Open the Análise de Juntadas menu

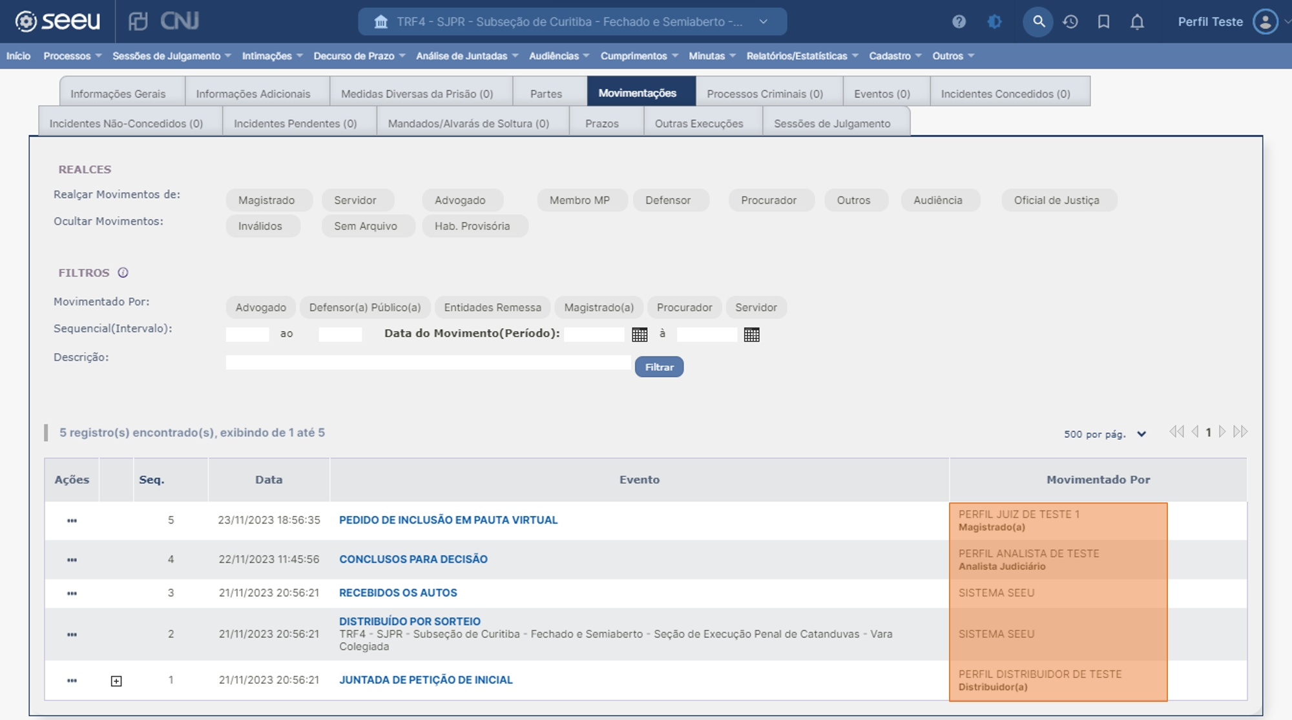point(467,56)
